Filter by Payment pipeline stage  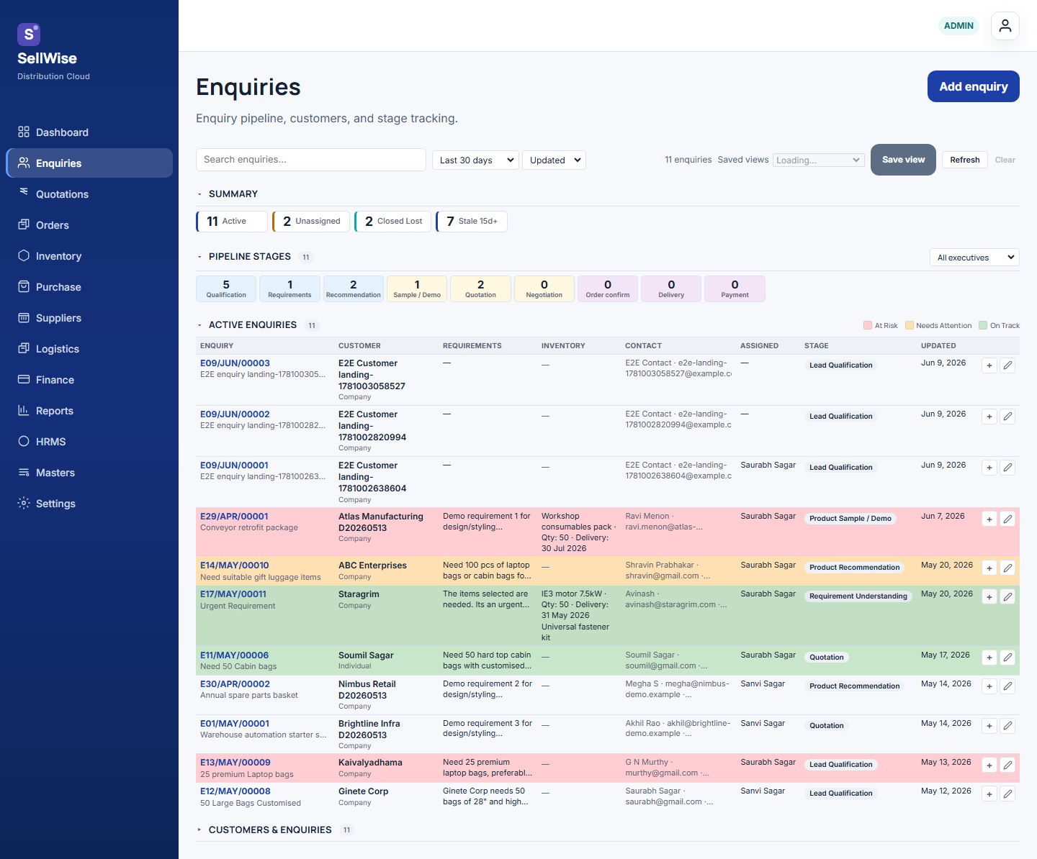[x=735, y=288]
